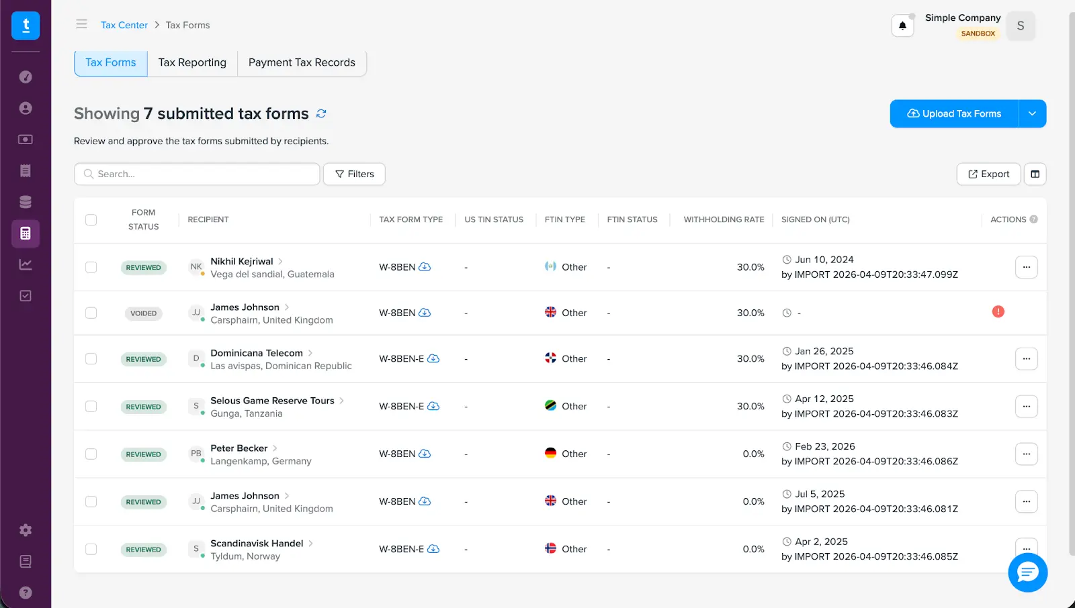
Task: Open the column layout settings icon
Action: coord(1035,174)
